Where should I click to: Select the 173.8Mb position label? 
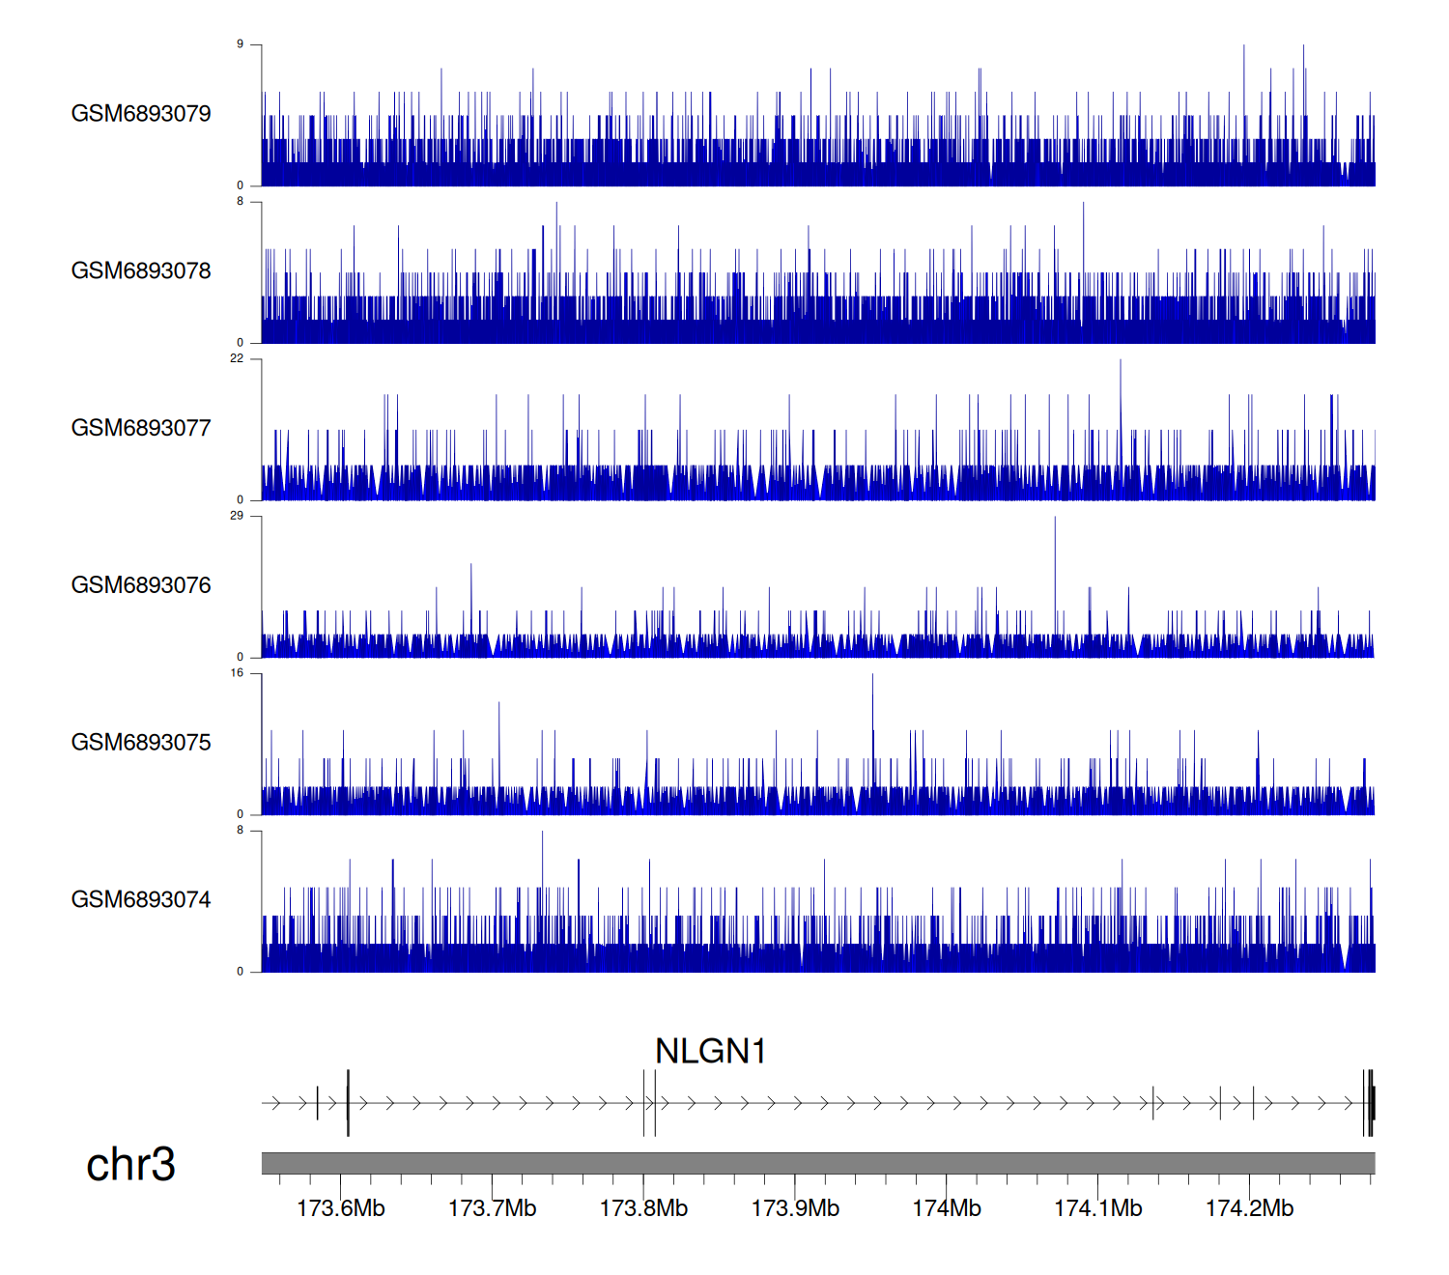click(x=643, y=1208)
